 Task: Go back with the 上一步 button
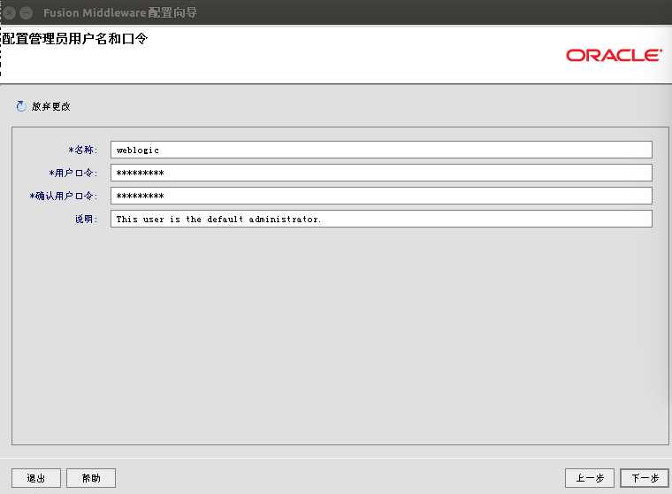pos(590,478)
